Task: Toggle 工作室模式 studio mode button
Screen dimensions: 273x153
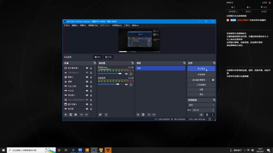Action: coord(201,85)
